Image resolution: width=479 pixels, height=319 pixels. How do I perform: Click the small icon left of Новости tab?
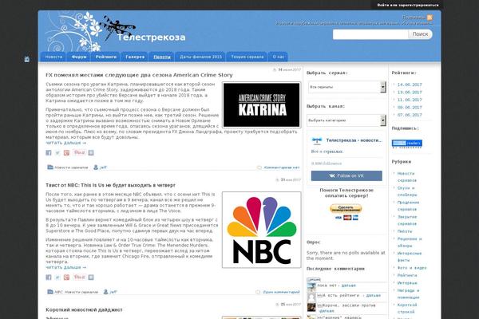28,58
